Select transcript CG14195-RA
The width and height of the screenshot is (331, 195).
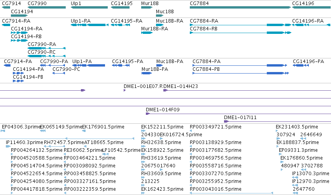tap(127, 21)
